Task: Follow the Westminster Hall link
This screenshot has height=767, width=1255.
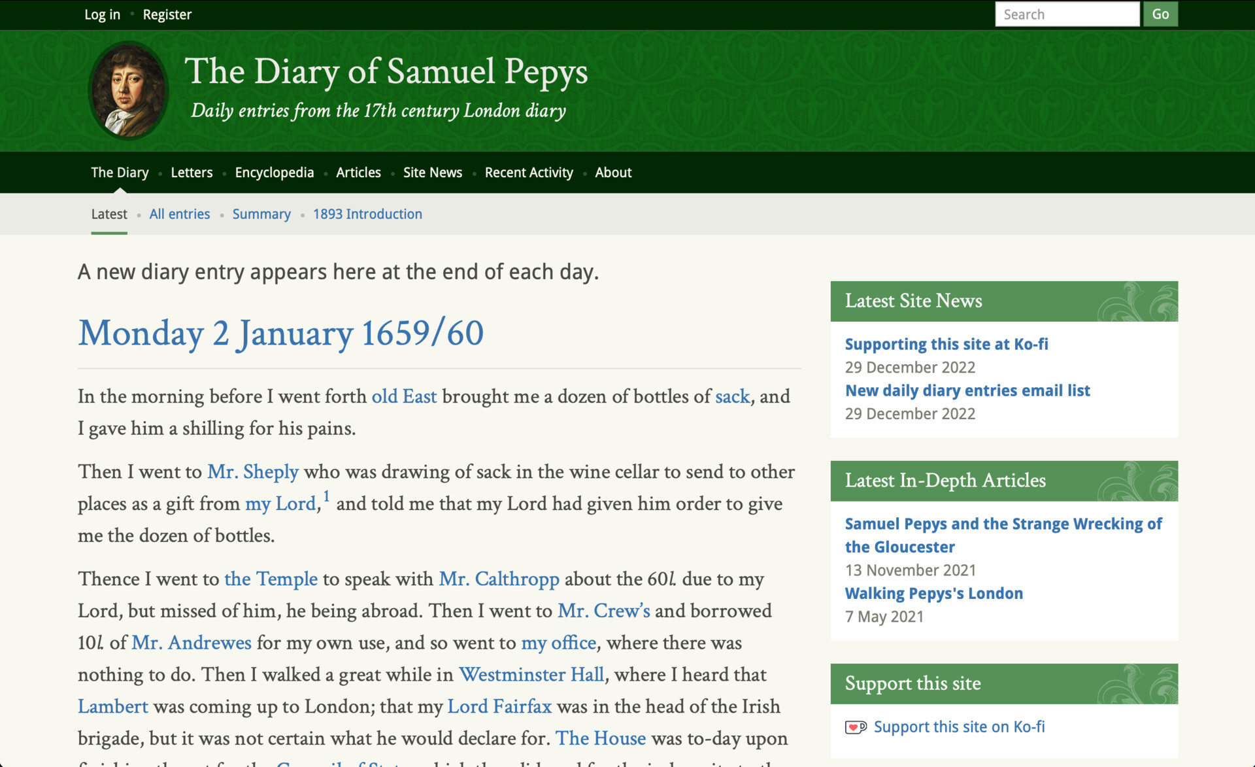Action: pos(531,674)
